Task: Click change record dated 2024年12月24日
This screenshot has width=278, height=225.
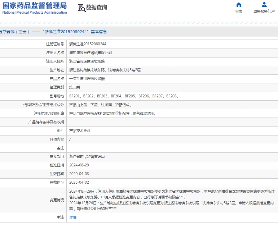Action: [171, 206]
